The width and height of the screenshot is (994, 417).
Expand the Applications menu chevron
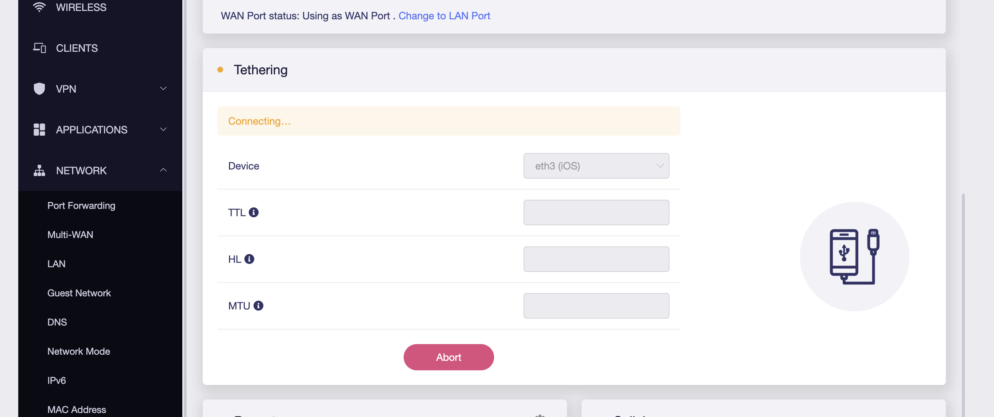point(163,130)
